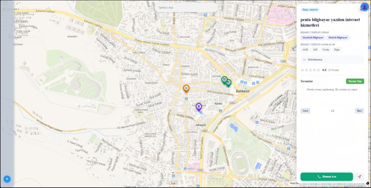This screenshot has height=188, width=371.
Task: Click the ÖZEL SERVİS badge
Action: (x=310, y=10)
